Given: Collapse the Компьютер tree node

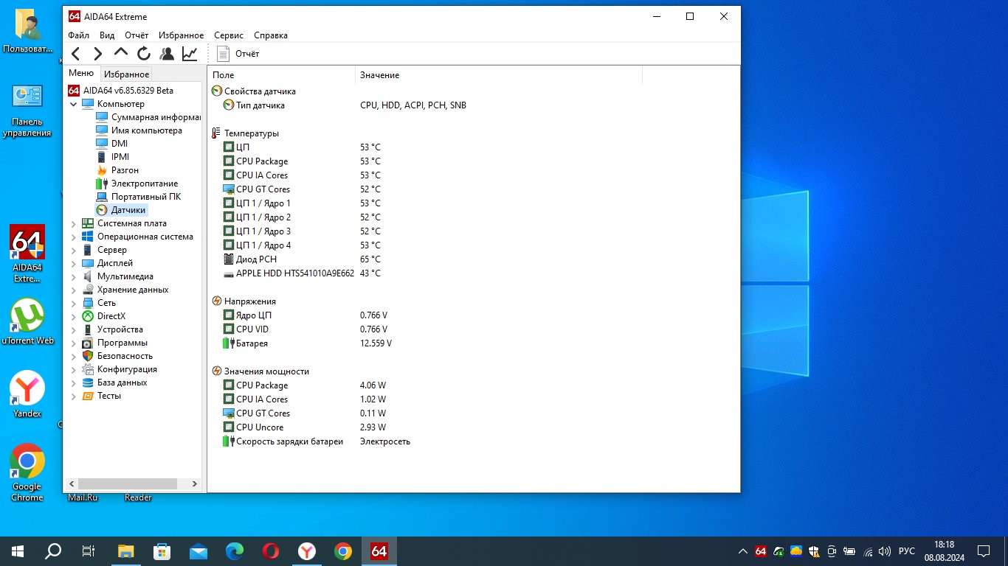Looking at the screenshot, I should 74,104.
